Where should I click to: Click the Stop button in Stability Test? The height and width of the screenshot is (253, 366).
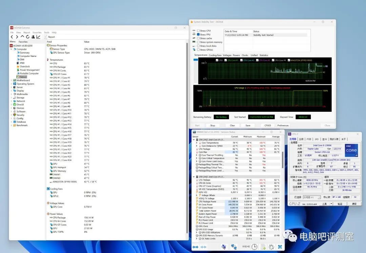[x=212, y=125]
